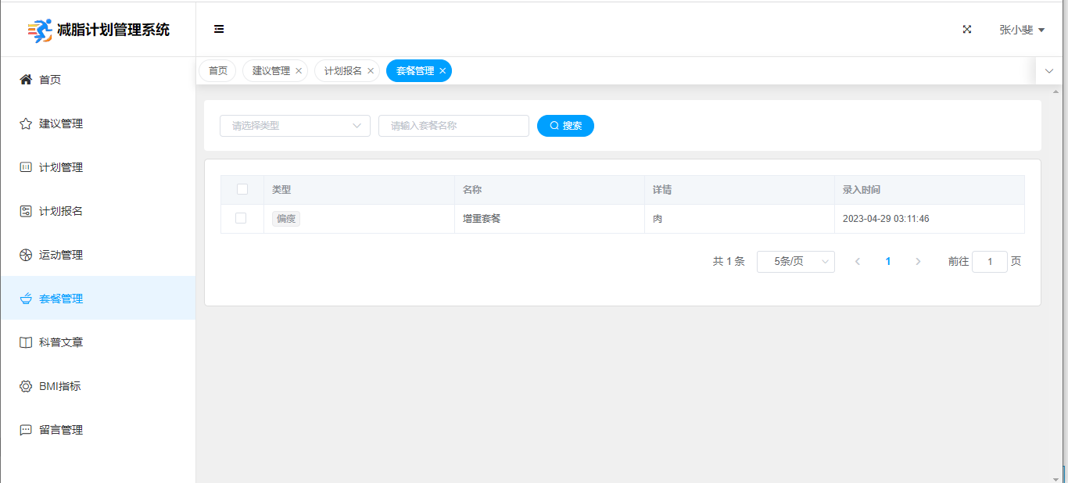Screen dimensions: 1068x483
Task: Click the 前往 page jump input
Action: pyautogui.click(x=990, y=262)
